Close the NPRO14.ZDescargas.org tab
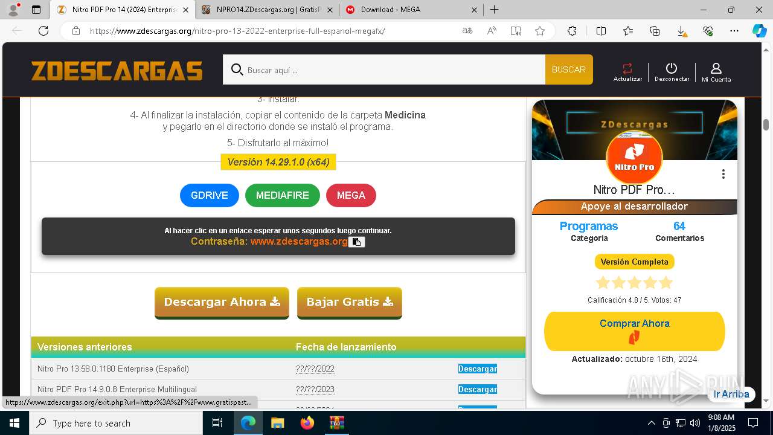The image size is (773, 435). (329, 10)
